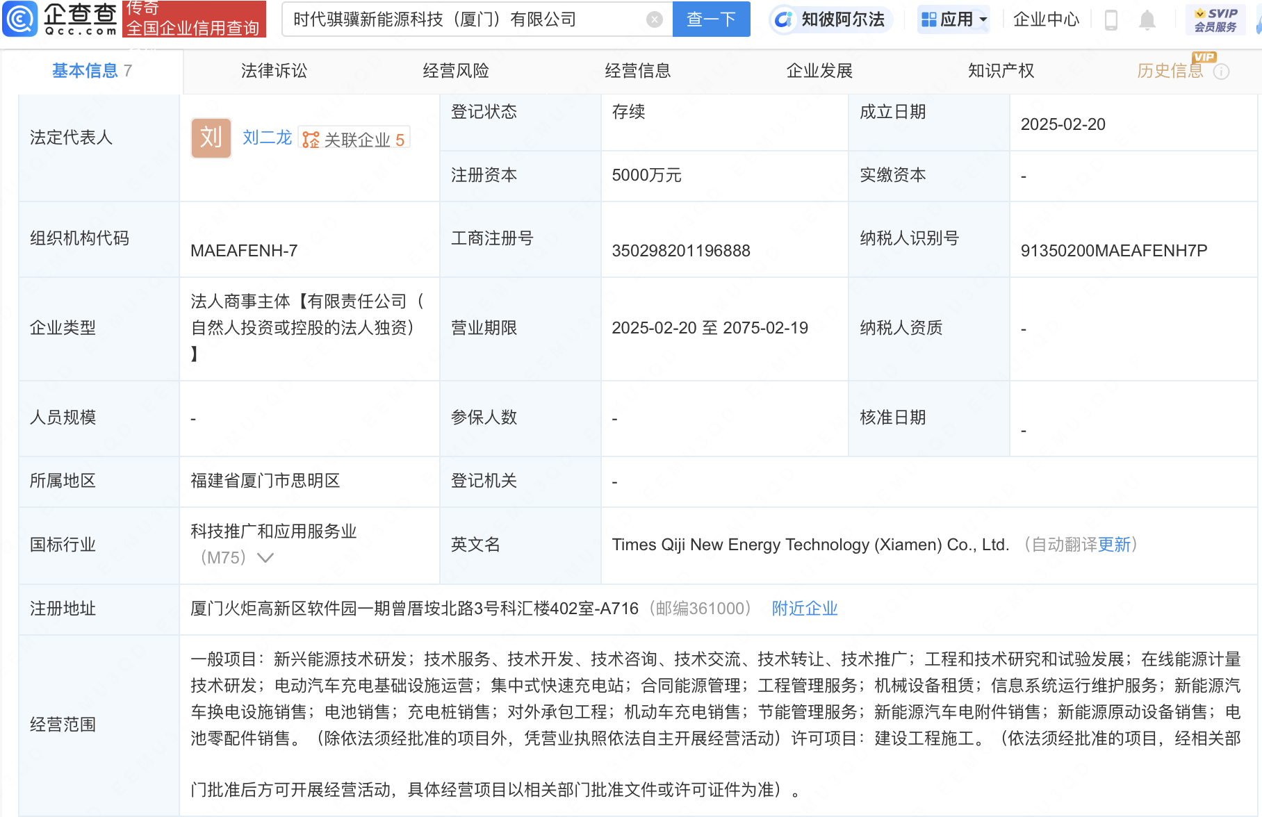Viewport: 1262px width, 817px height.
Task: Click the 经营范围 description paragraph
Action: [x=716, y=725]
